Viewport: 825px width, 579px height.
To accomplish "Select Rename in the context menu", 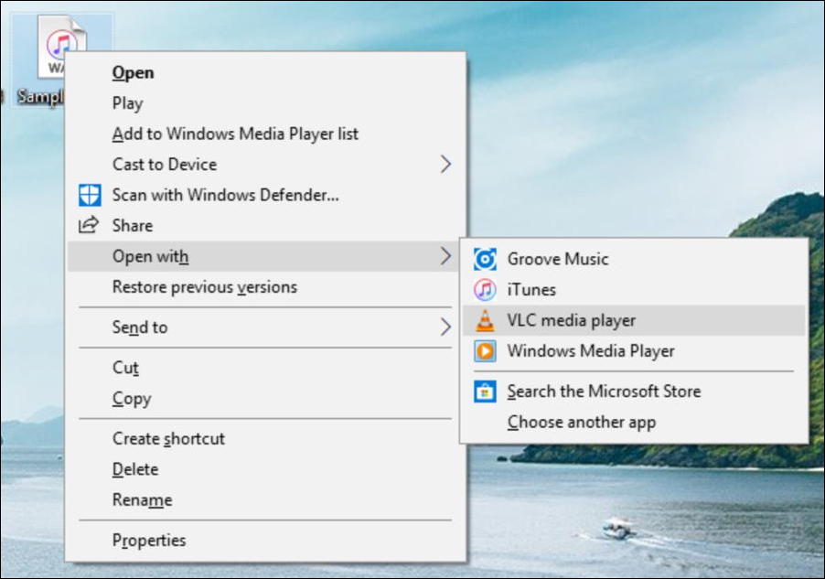I will click(266, 499).
